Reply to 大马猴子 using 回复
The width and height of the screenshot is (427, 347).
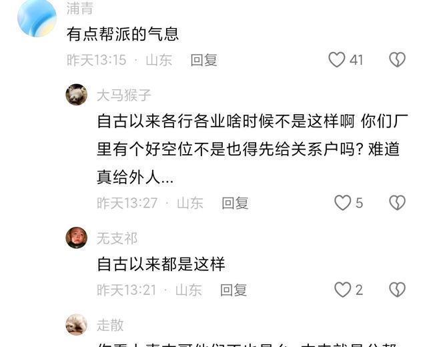(x=235, y=203)
